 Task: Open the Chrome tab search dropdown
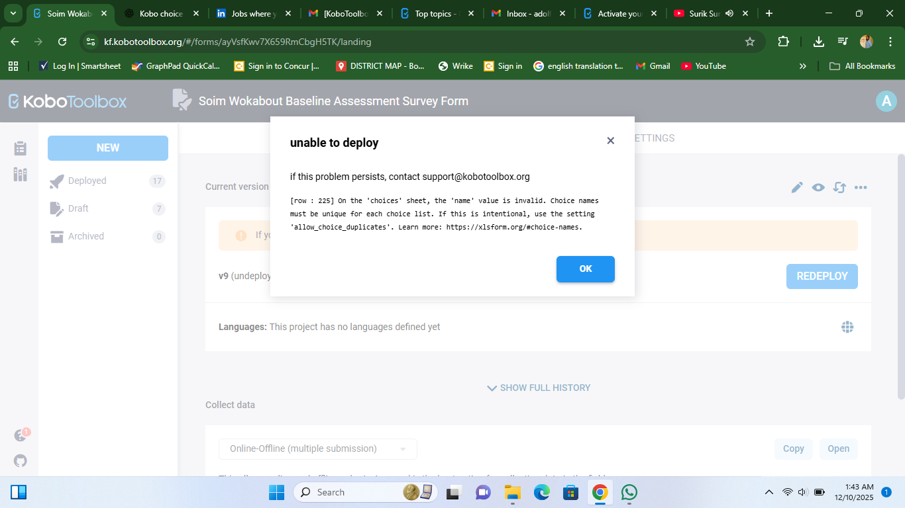click(13, 13)
